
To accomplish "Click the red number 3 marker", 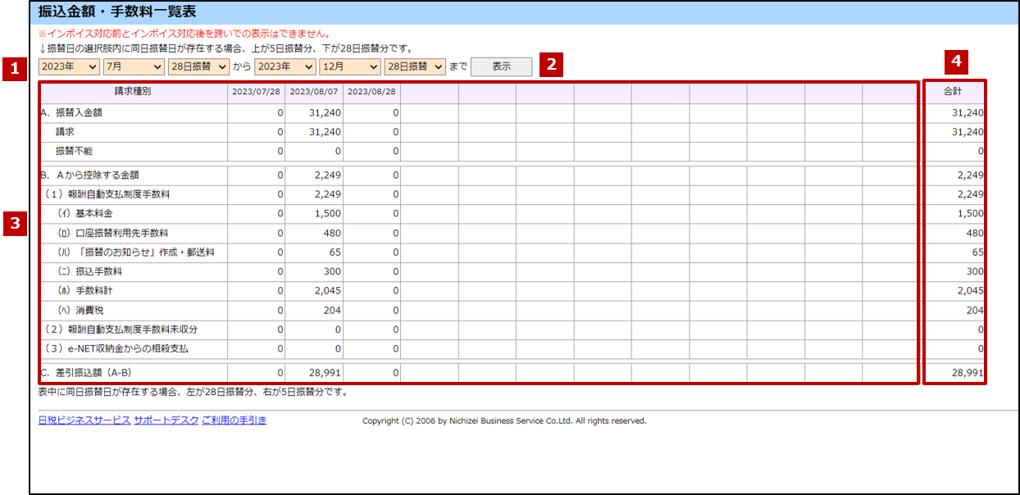I will pyautogui.click(x=14, y=223).
